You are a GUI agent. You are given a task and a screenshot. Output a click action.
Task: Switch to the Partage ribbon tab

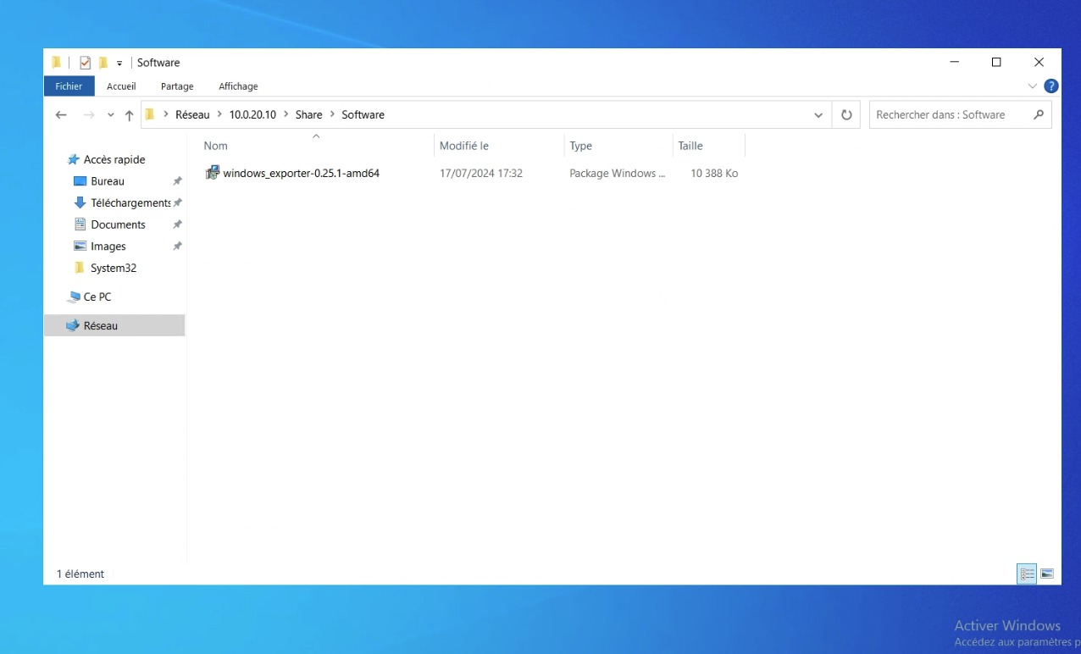tap(177, 86)
